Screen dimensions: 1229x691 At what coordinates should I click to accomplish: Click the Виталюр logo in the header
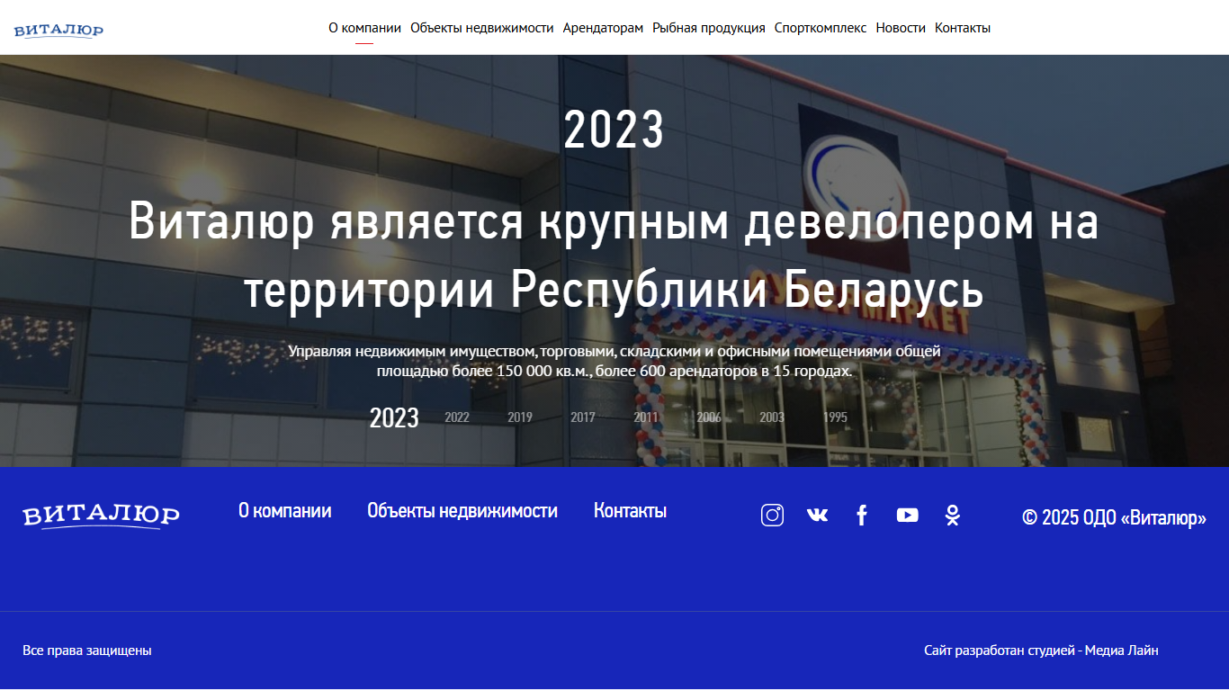coord(58,31)
